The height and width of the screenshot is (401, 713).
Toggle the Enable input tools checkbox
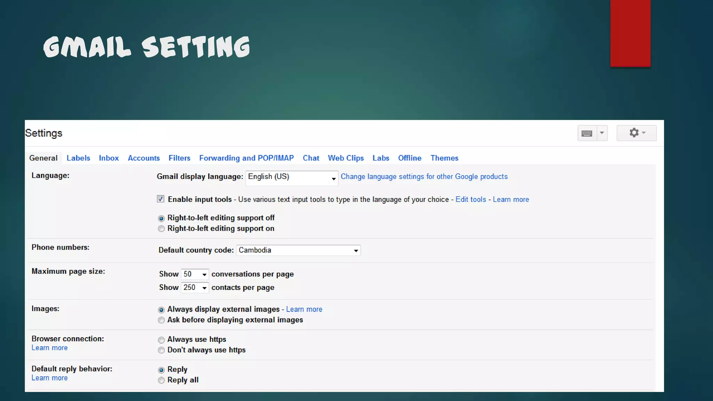[160, 199]
